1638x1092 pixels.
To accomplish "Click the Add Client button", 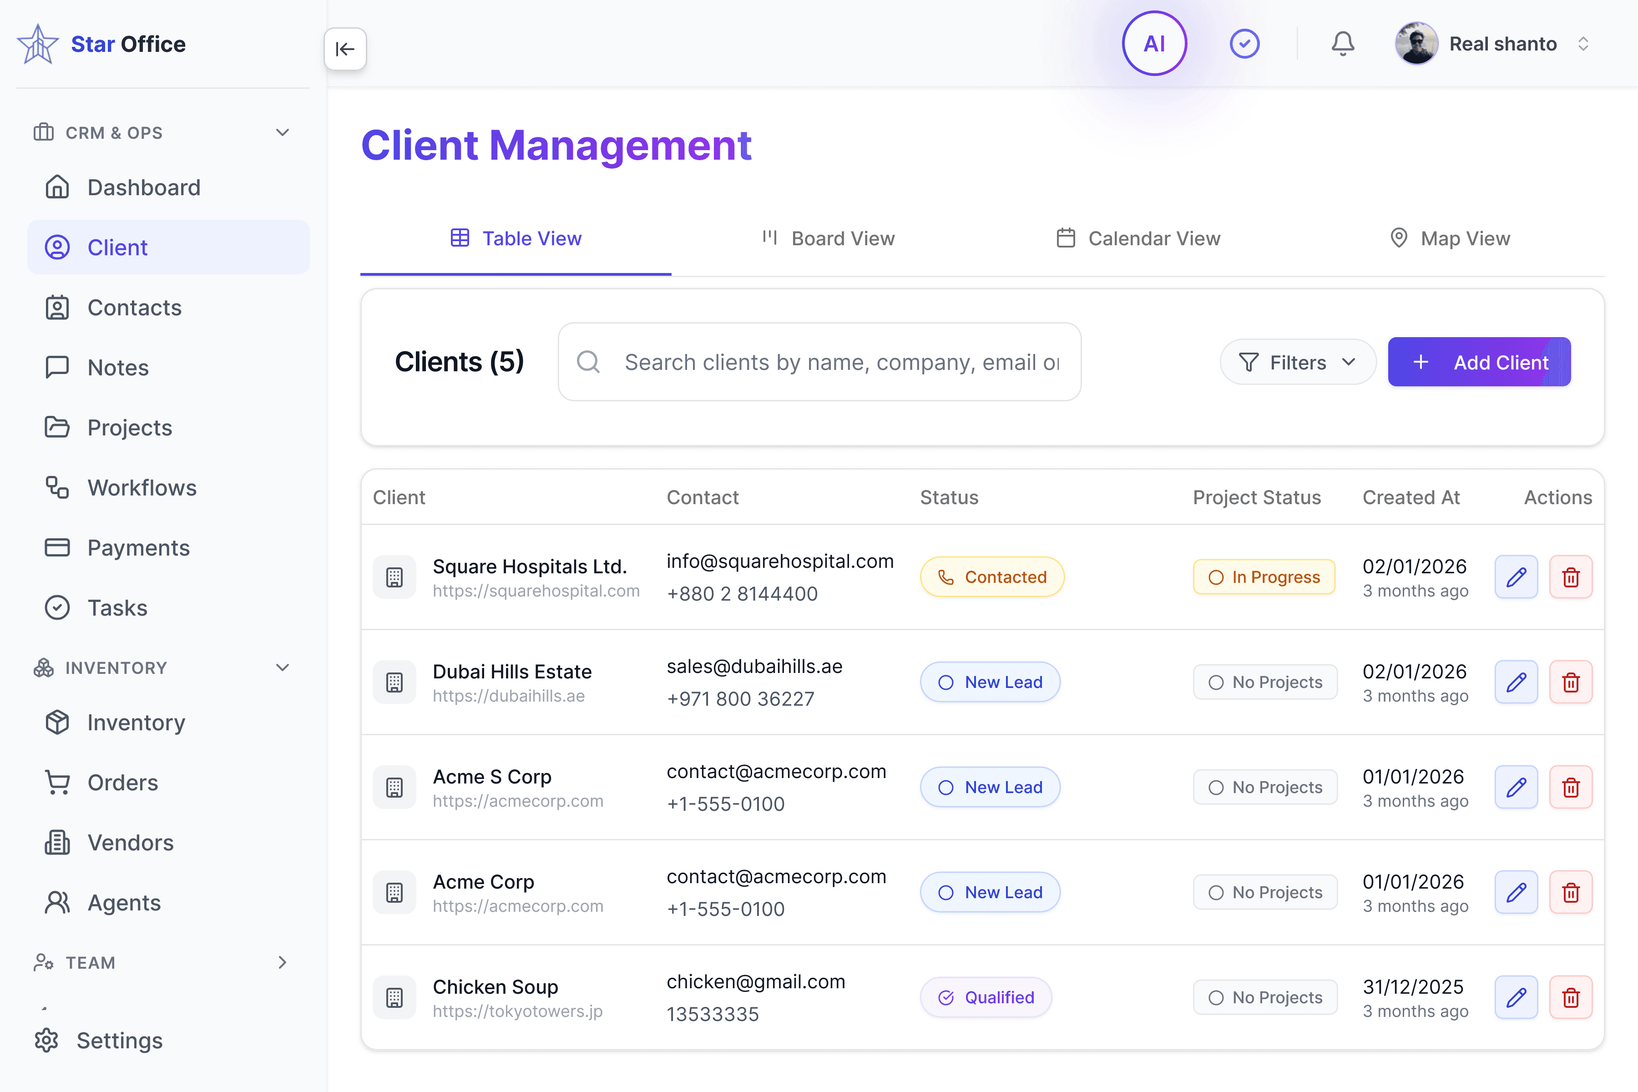I will (x=1478, y=362).
